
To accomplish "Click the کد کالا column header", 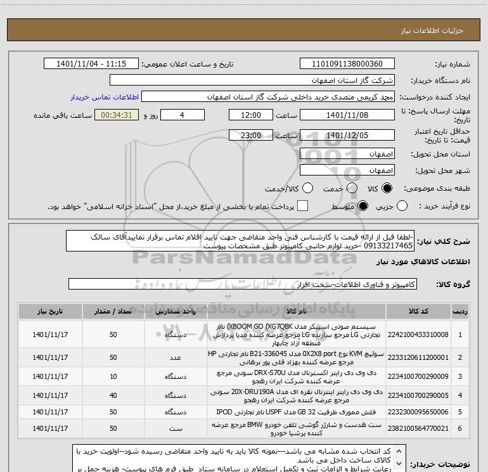I will pos(418,312).
